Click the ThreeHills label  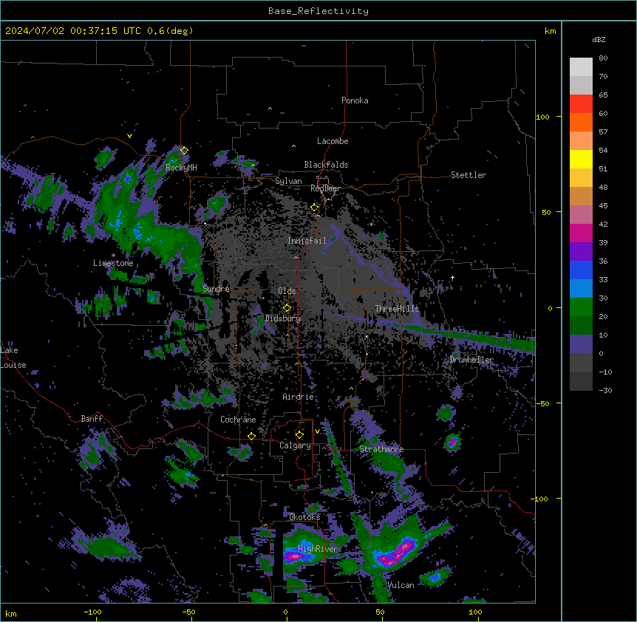coord(397,309)
